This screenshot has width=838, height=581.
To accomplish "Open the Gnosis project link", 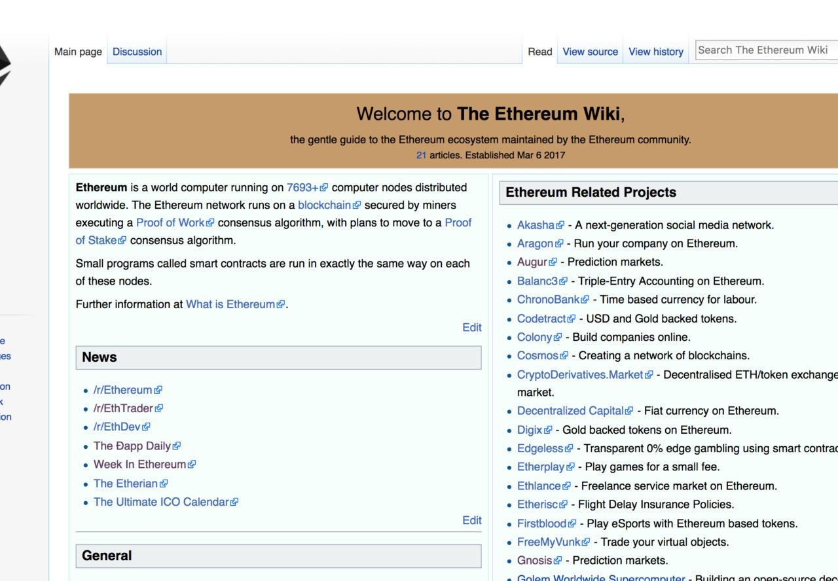I will (535, 560).
